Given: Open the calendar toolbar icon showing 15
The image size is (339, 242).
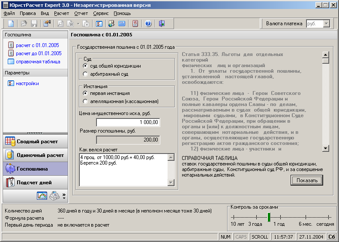Looking at the screenshot, I should pyautogui.click(x=135, y=24).
